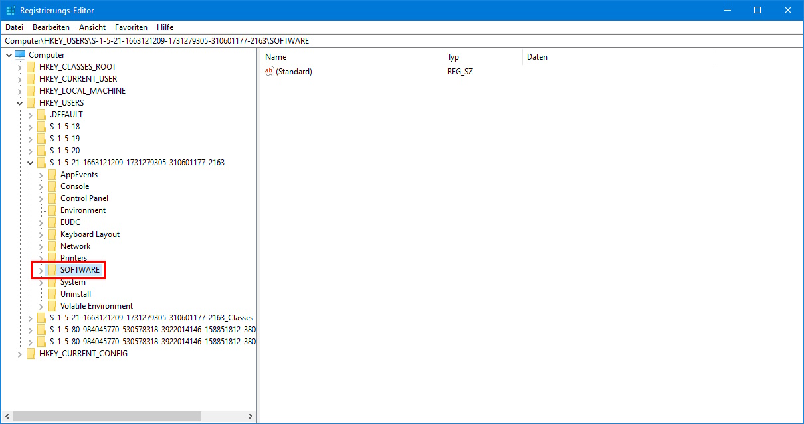
Task: Click the Uninstall key folder icon
Action: tap(52, 294)
